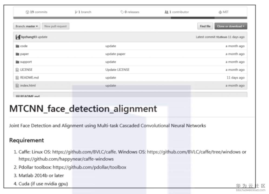Click the Joint Face Detection description
The width and height of the screenshot is (269, 194).
(x=108, y=126)
